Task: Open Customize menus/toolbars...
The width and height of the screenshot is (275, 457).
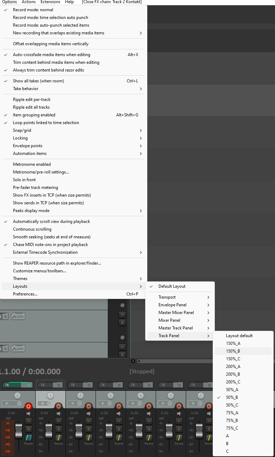Action: [x=73, y=271]
